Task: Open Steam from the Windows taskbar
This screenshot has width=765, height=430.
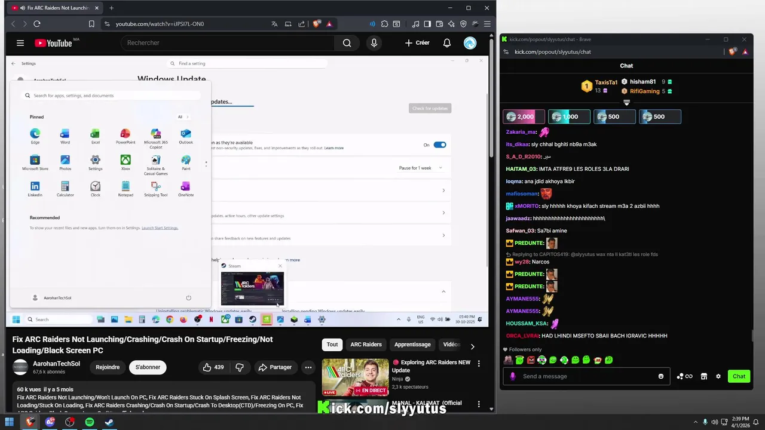Action: (109, 422)
